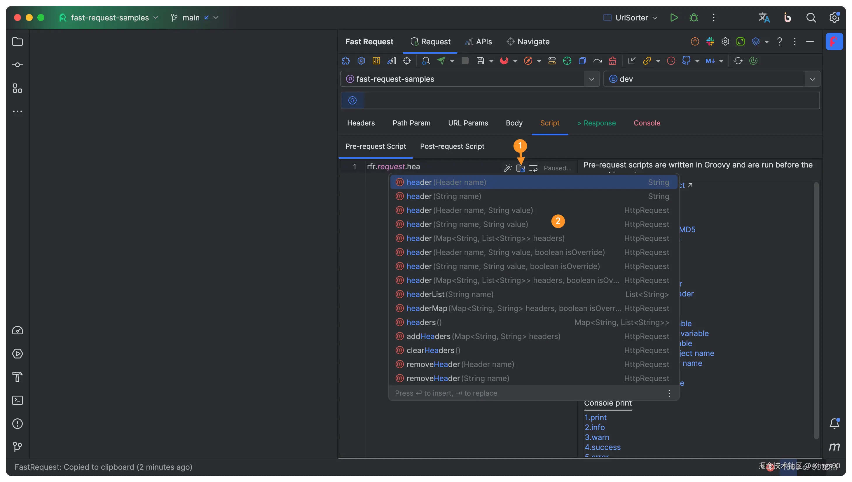
Task: Open the '4.success' console print link
Action: 603,447
